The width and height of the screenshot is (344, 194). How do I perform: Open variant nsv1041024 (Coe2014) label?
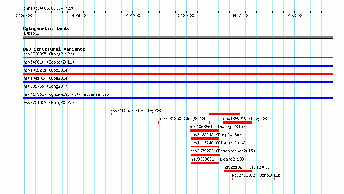(46, 78)
